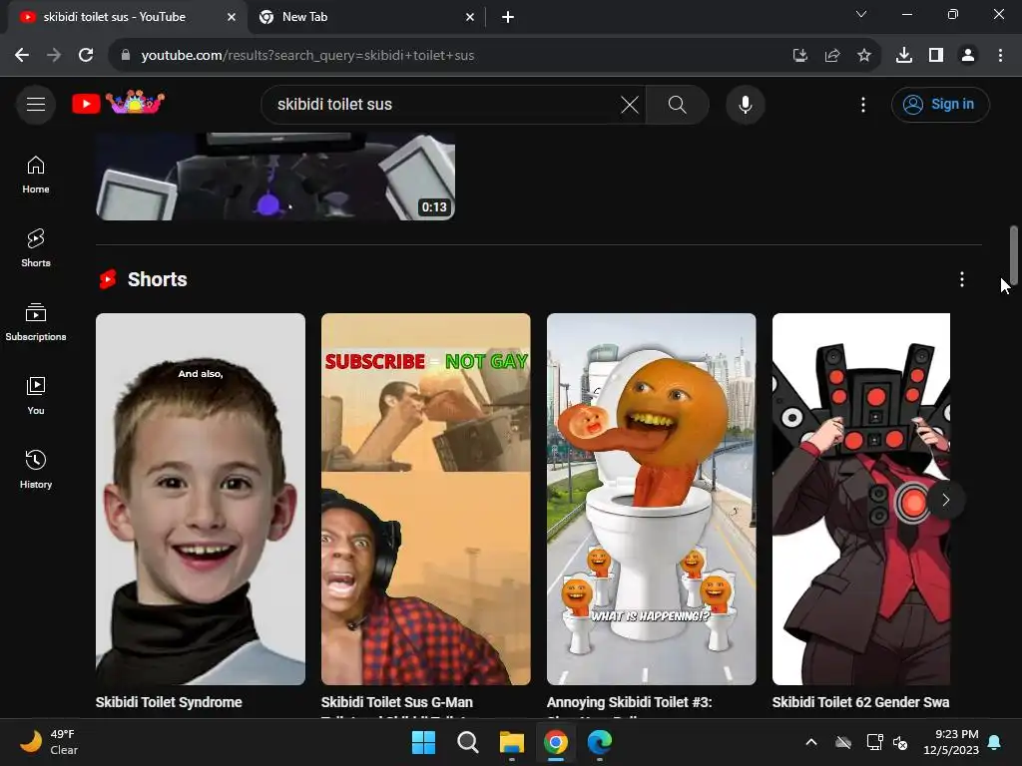Click the browser address bar URL
Screen dimensions: 1022x766
click(307, 56)
